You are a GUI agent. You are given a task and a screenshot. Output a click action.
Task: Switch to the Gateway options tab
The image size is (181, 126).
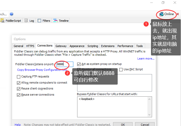[x=61, y=46]
